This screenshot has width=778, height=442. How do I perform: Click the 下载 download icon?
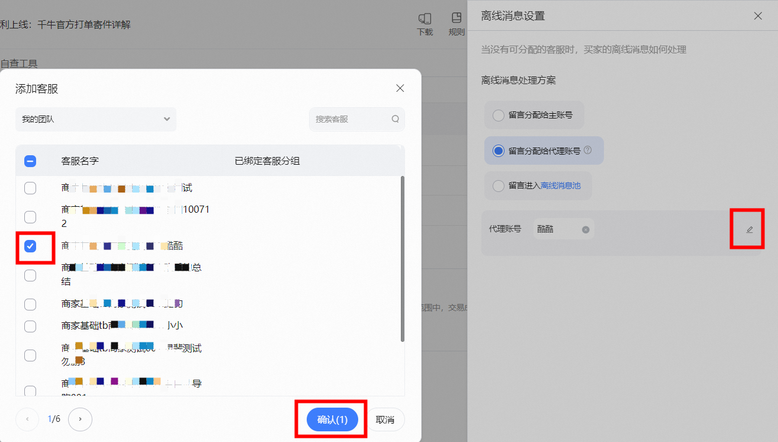(x=425, y=25)
